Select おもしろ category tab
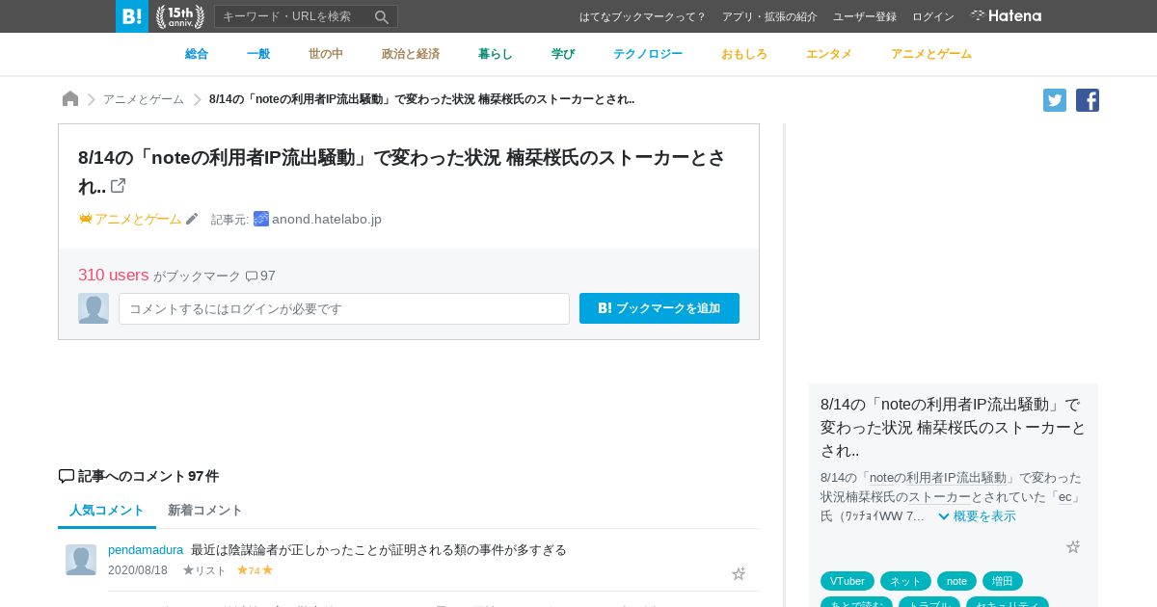 744,54
